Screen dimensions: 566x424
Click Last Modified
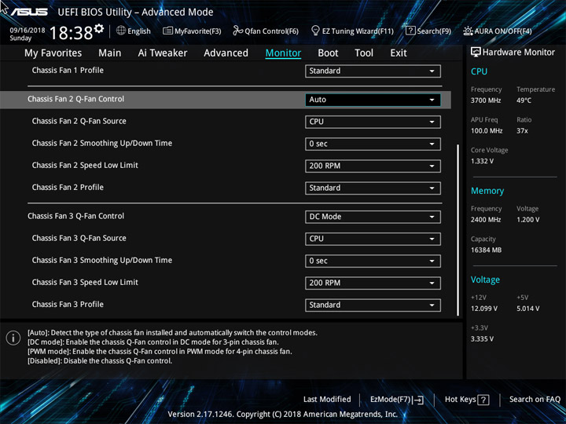pos(327,399)
